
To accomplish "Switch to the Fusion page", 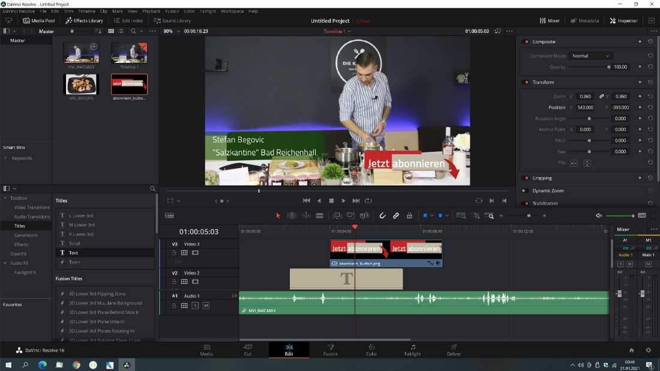I will pos(331,350).
